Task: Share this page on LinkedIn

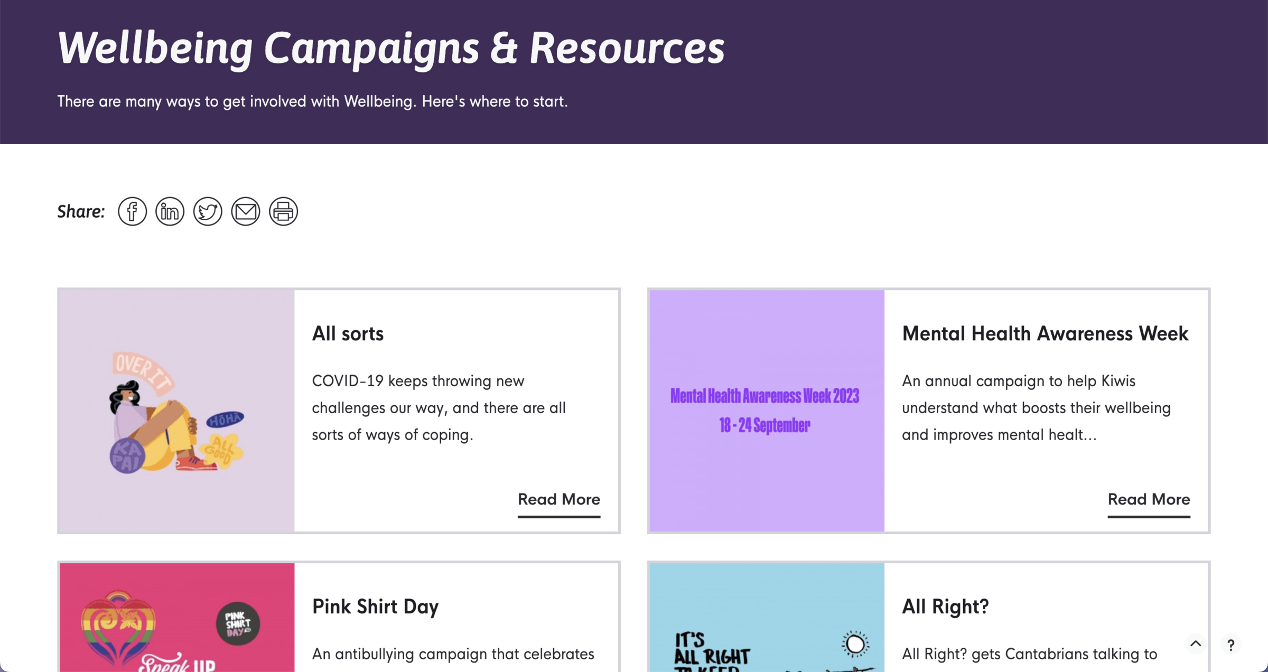Action: tap(170, 211)
